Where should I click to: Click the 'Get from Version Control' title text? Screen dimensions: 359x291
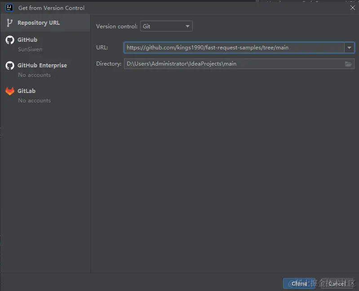click(51, 8)
